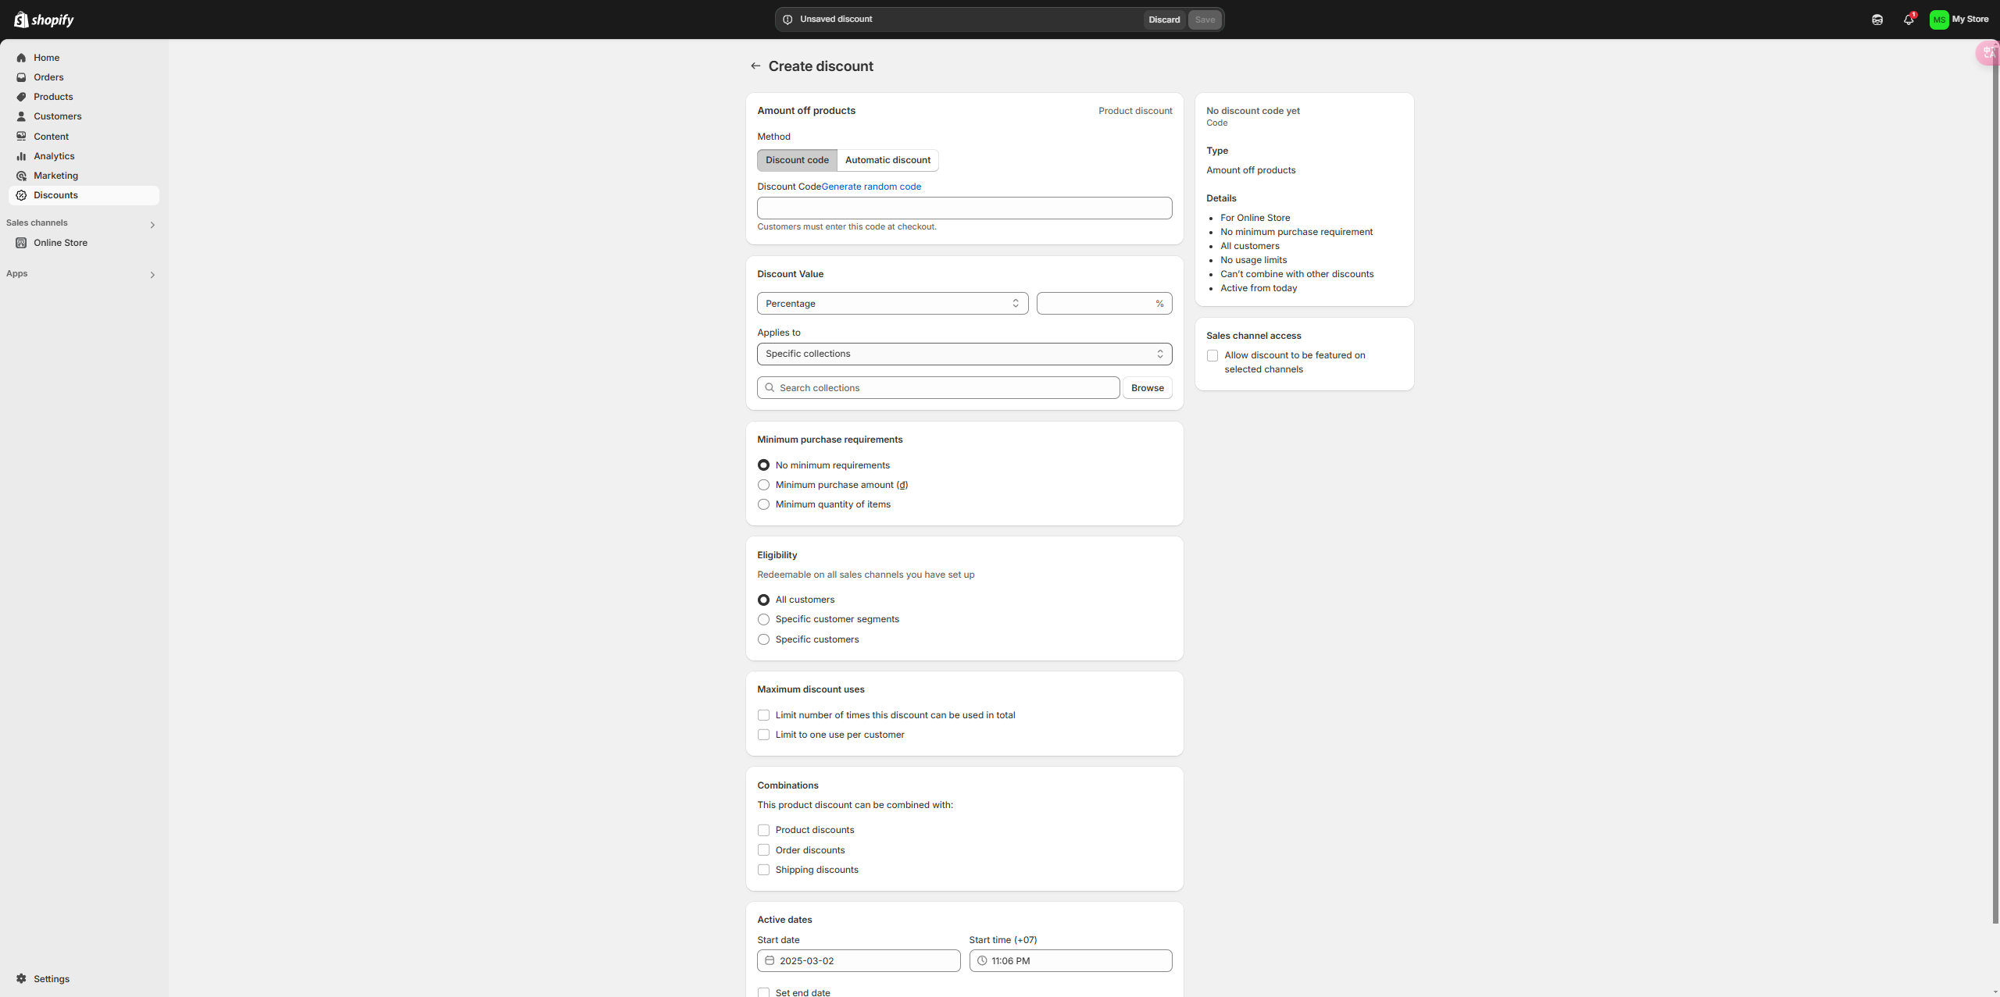
Task: Click the percentage value input field
Action: [1104, 304]
